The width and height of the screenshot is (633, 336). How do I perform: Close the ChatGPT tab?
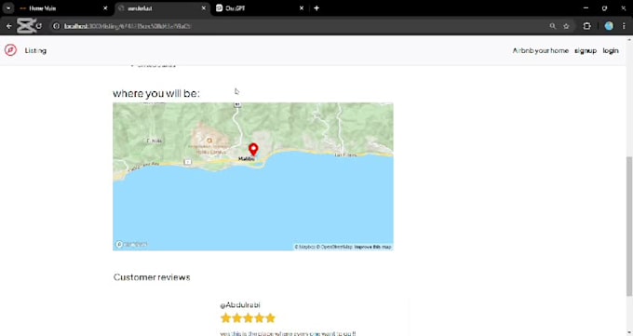pyautogui.click(x=302, y=8)
